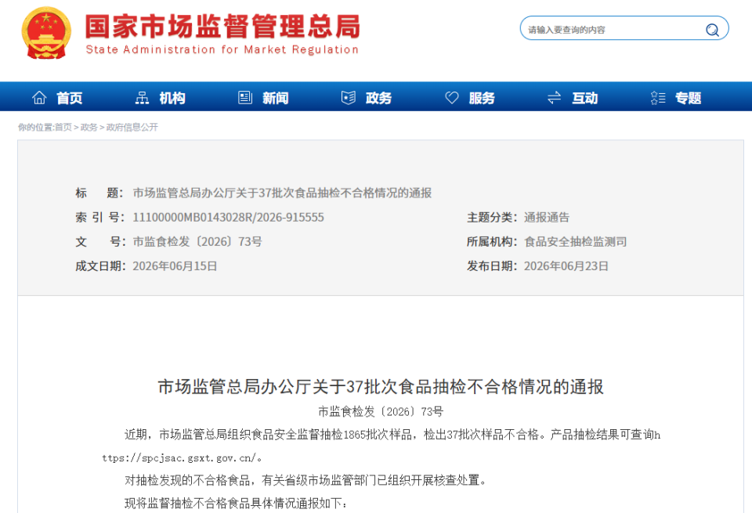Click the URL ttps://spcjsac.gsxt.gov.cn/ in the article
Viewport: 752px width, 513px height.
pos(179,458)
